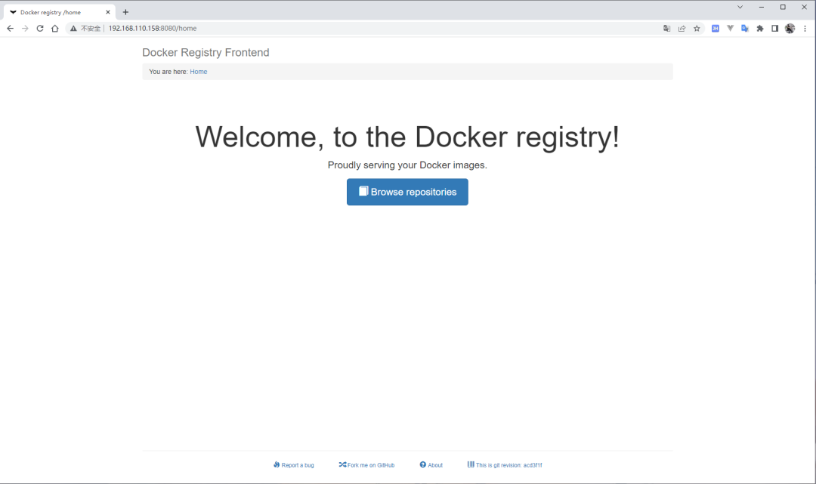
Task: Open the Home breadcrumb link
Action: coord(198,71)
